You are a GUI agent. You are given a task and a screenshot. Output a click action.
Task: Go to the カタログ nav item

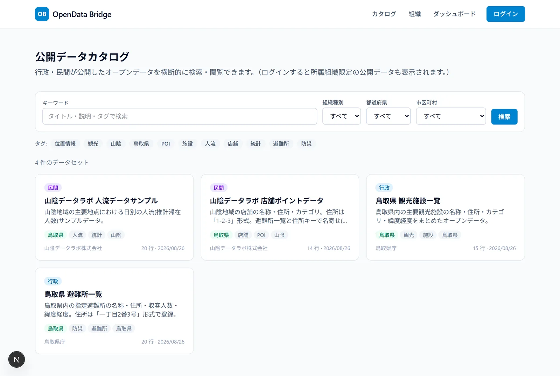tap(384, 14)
